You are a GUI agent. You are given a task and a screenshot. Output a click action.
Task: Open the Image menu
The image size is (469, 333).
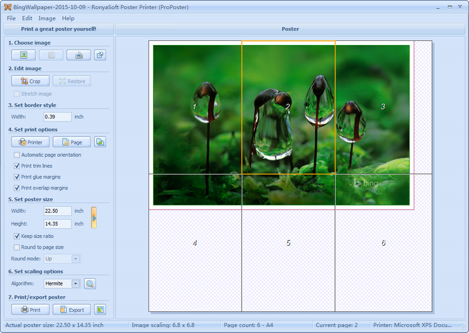point(47,19)
